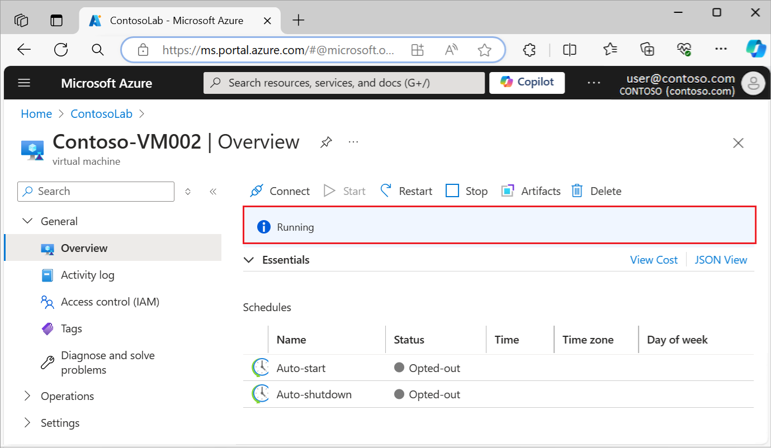This screenshot has width=771, height=448.
Task: Open the Favorites list icon
Action: [x=610, y=50]
